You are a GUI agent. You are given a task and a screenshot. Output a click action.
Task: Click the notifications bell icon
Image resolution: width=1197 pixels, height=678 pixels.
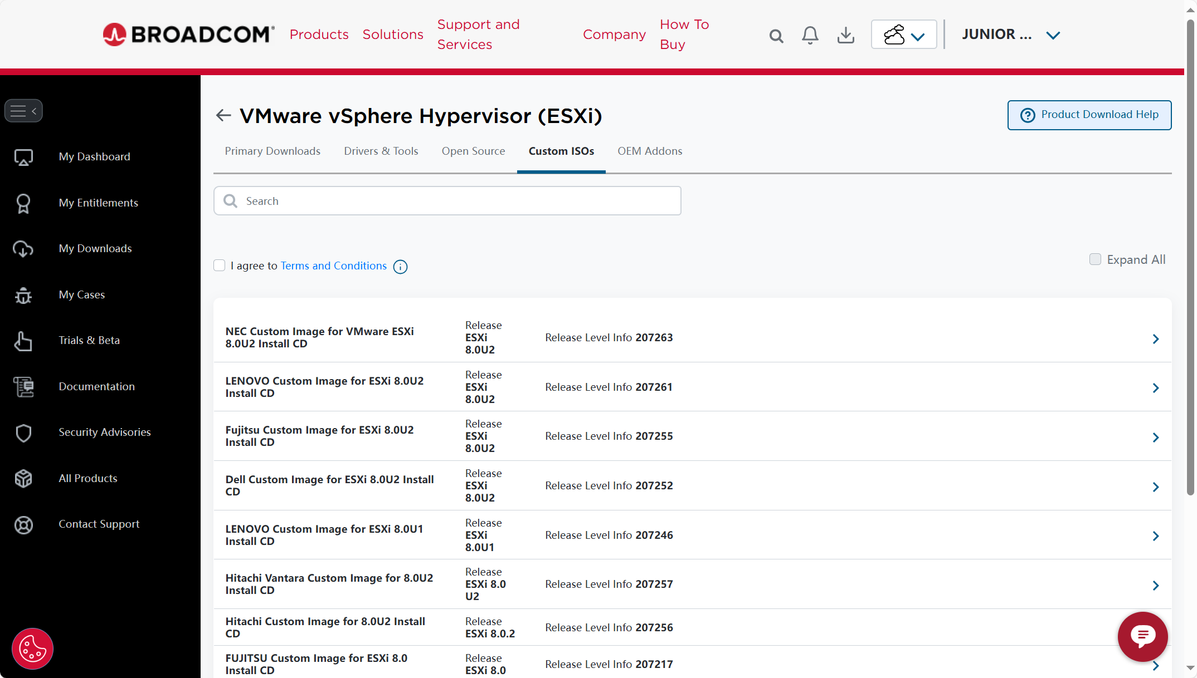click(811, 35)
